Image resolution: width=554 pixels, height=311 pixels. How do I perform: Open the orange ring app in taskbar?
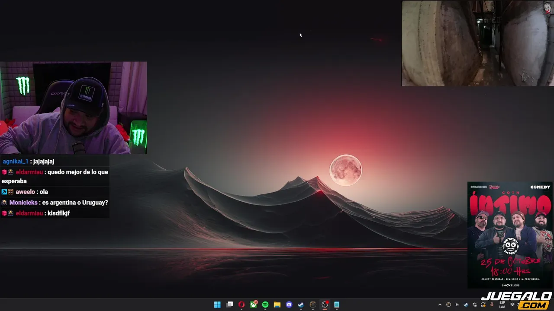pos(313,305)
